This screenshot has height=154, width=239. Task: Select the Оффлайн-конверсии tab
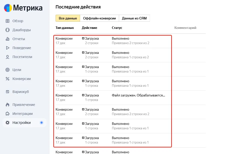(x=99, y=18)
